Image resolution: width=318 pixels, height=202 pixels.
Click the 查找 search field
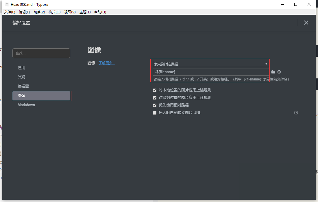click(41, 53)
